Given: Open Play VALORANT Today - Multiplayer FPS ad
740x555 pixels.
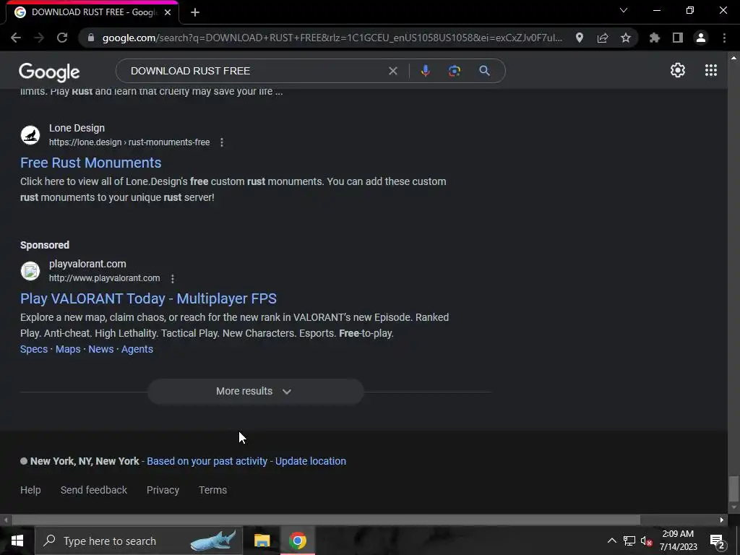Looking at the screenshot, I should [x=148, y=298].
